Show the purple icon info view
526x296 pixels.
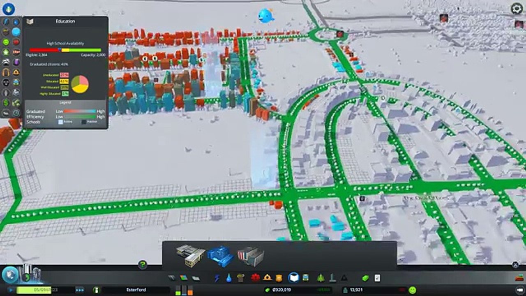(16, 62)
